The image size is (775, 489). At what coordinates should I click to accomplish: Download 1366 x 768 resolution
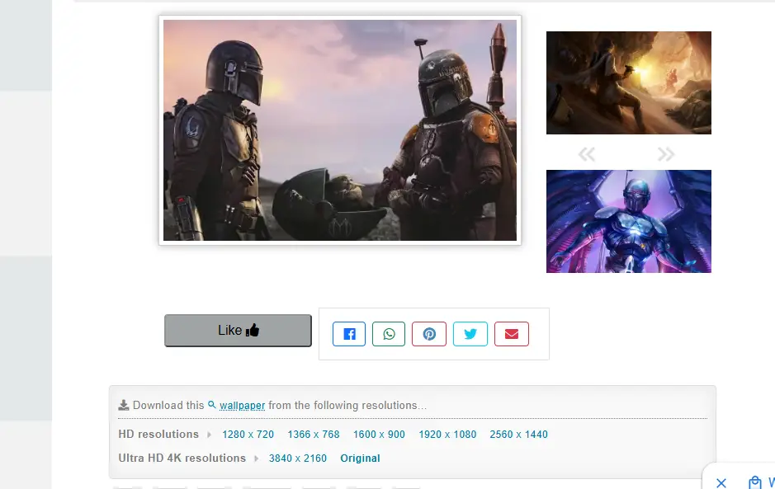click(x=314, y=435)
